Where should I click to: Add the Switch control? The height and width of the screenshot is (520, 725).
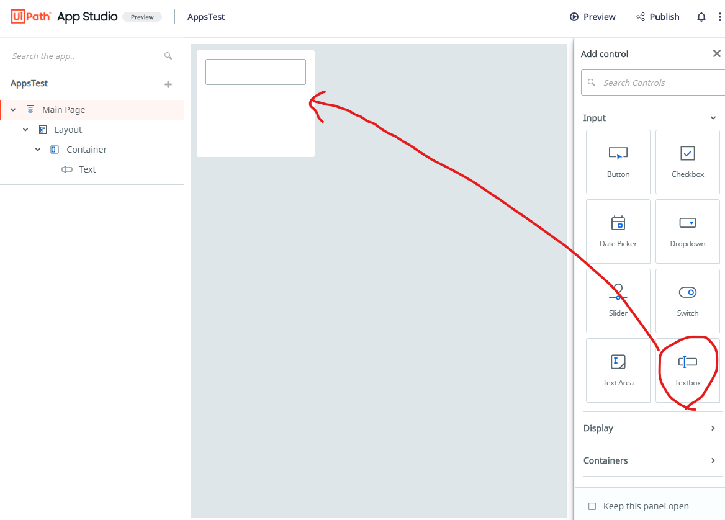tap(688, 301)
